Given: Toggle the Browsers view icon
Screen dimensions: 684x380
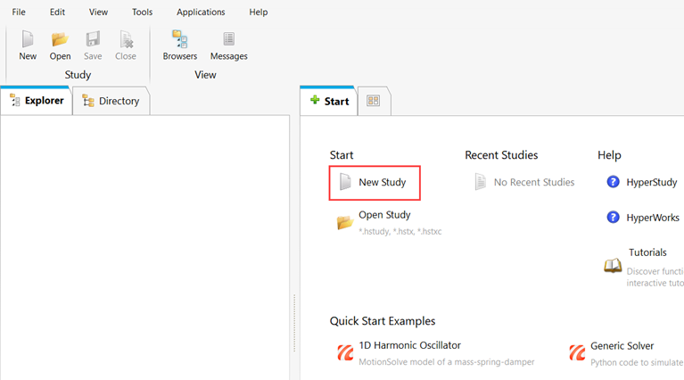Looking at the screenshot, I should tap(180, 39).
